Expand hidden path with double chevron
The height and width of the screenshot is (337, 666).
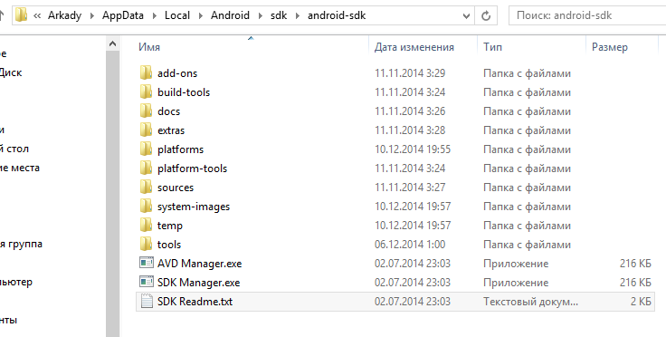pos(37,15)
